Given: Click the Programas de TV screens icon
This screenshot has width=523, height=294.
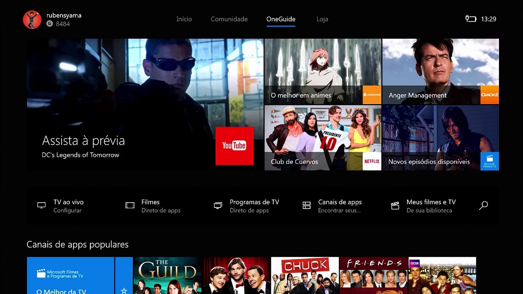Looking at the screenshot, I should coord(218,205).
